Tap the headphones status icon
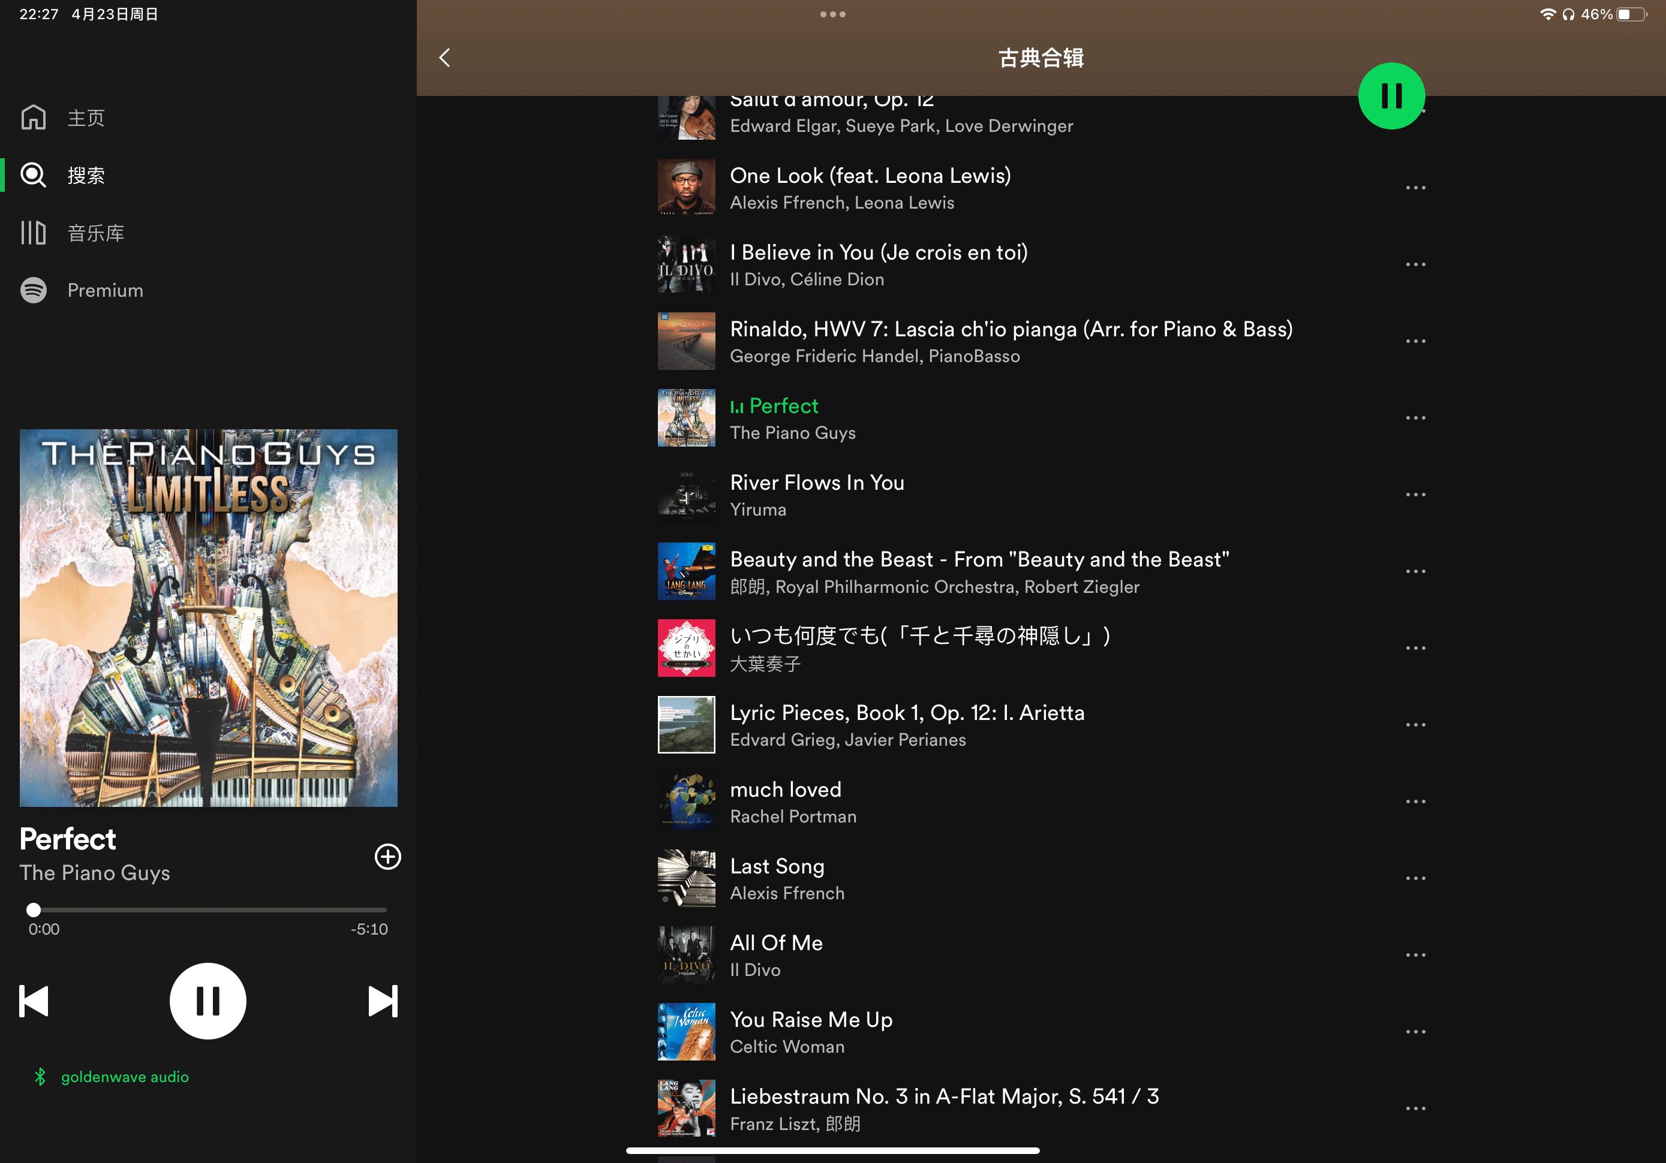 pyautogui.click(x=1568, y=14)
